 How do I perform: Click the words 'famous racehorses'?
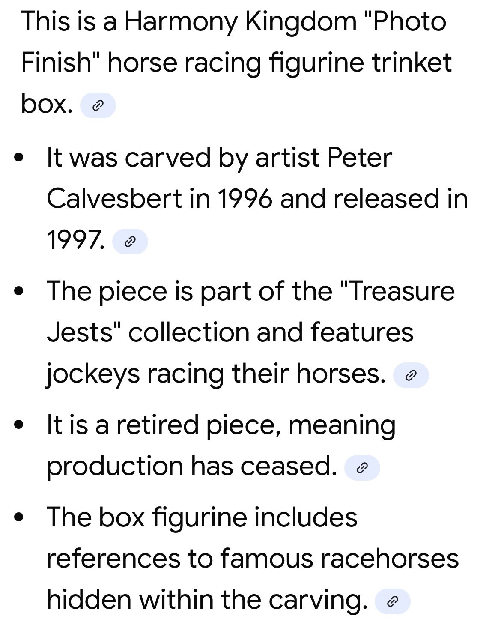point(339,559)
